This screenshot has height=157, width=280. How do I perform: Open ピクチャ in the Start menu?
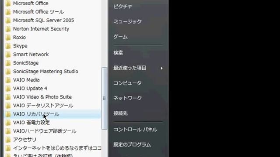(122, 7)
